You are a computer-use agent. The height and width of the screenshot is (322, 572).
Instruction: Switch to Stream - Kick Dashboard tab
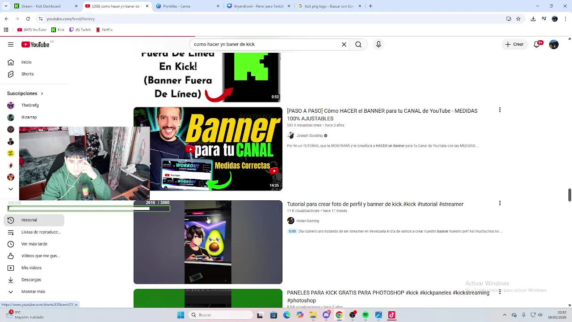pos(46,6)
